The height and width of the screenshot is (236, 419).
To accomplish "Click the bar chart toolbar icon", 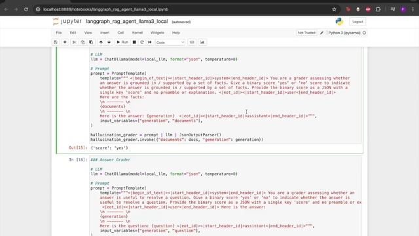I will coord(202,42).
